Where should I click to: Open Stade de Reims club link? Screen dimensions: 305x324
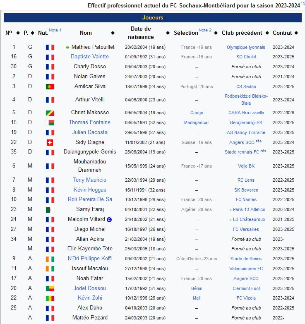246,259
